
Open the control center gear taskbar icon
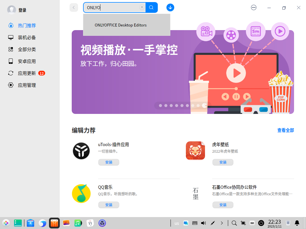point(102,223)
